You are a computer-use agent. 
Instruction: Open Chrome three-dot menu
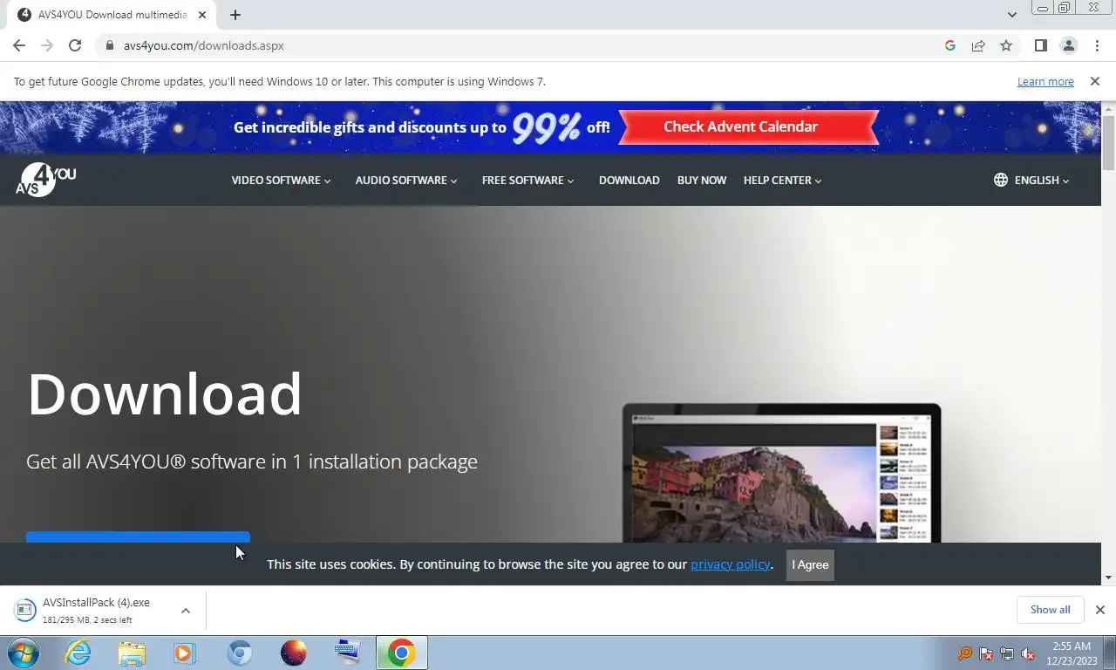(x=1097, y=45)
